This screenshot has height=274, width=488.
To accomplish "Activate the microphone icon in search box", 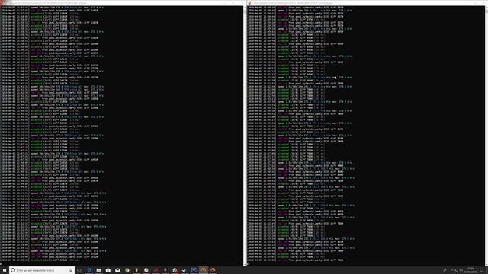I will pos(71,270).
